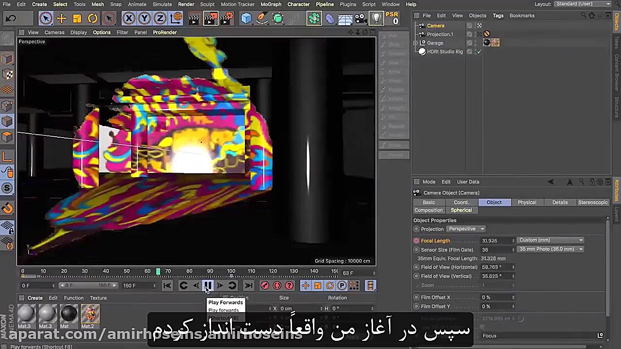This screenshot has width=621, height=349.
Task: Open the Projection dropdown in Object Properties
Action: (466, 228)
